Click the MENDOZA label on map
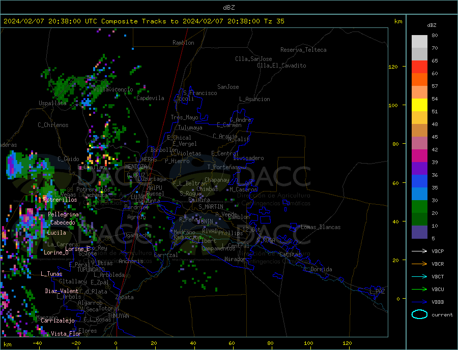Screen dimensions: 458x350 136,167
